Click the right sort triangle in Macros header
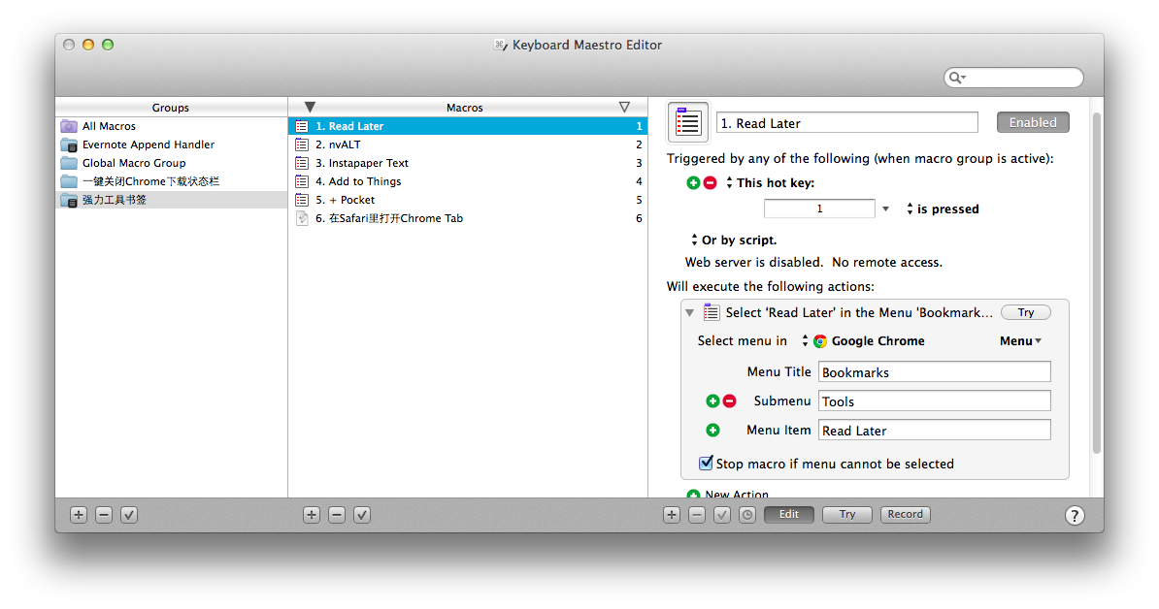The height and width of the screenshot is (609, 1159). [x=624, y=108]
